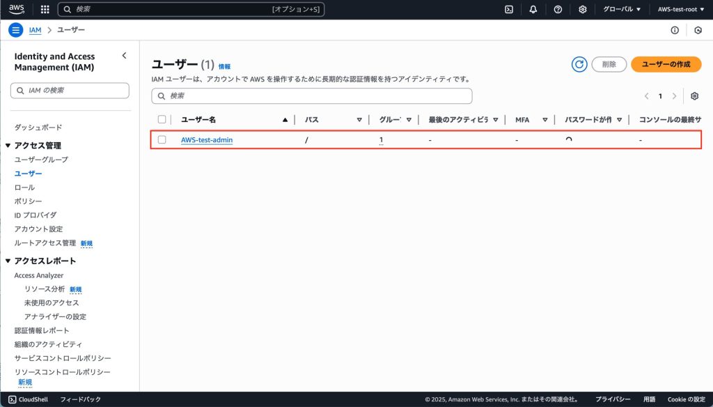The image size is (713, 407).
Task: Click page number 1 in pagination
Action: [x=660, y=96]
